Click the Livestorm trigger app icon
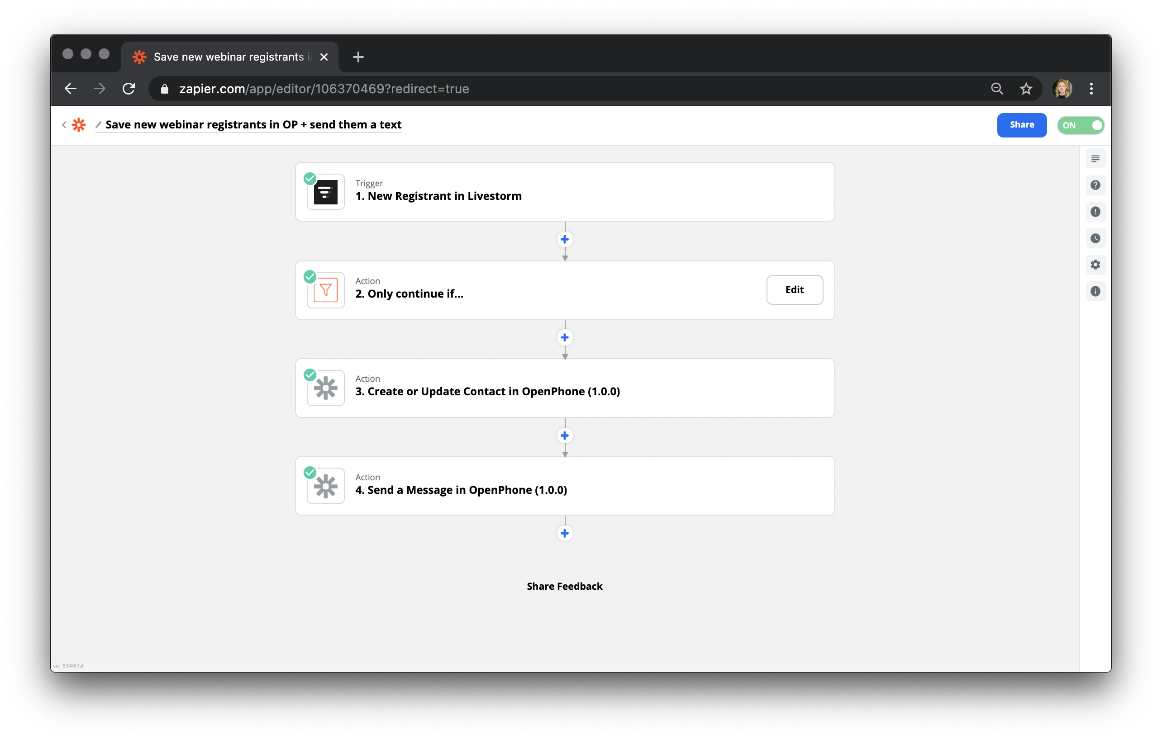This screenshot has height=739, width=1162. pyautogui.click(x=325, y=191)
